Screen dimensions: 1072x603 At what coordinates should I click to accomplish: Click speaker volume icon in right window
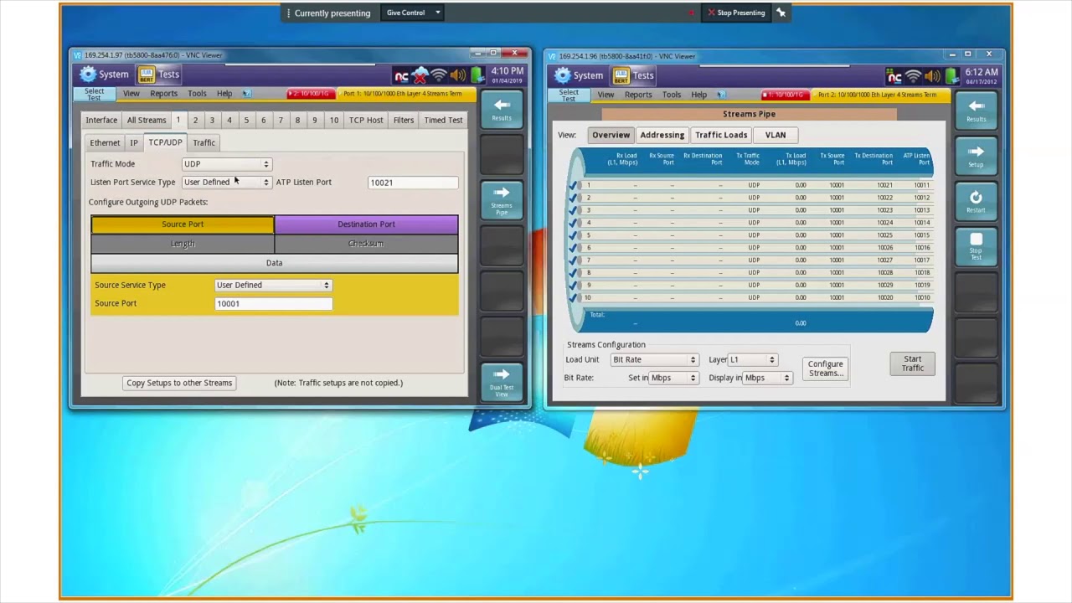coord(932,77)
